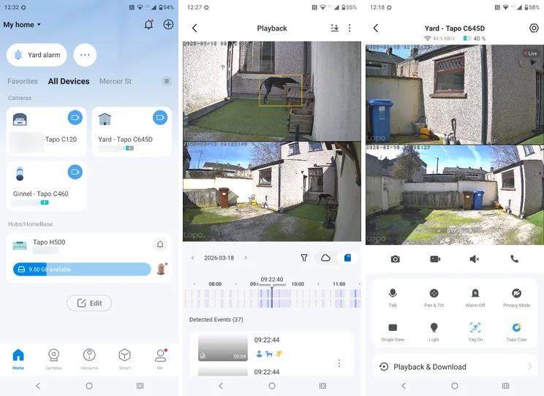Image resolution: width=544 pixels, height=396 pixels.
Task: Switch to the All Devices tab
Action: point(69,81)
